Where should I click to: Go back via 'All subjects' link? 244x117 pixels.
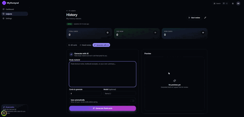click(x=71, y=11)
